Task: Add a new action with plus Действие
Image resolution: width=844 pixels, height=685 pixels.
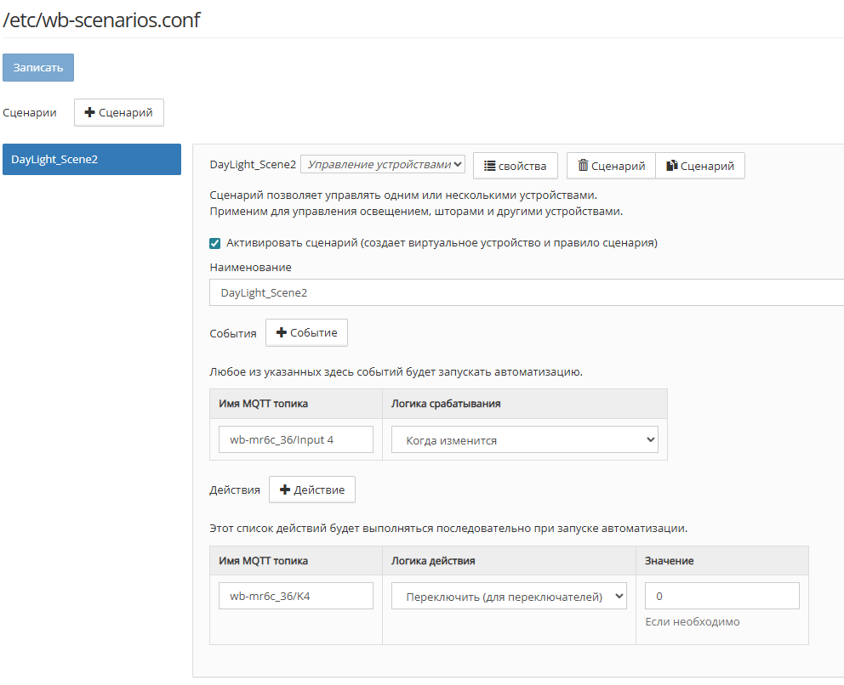Action: [x=311, y=490]
